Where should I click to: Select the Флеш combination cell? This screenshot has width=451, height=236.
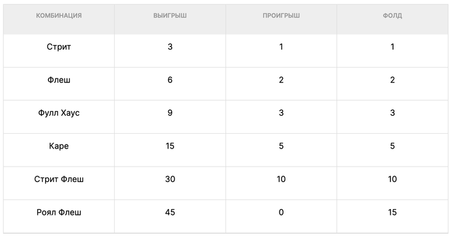click(x=59, y=80)
